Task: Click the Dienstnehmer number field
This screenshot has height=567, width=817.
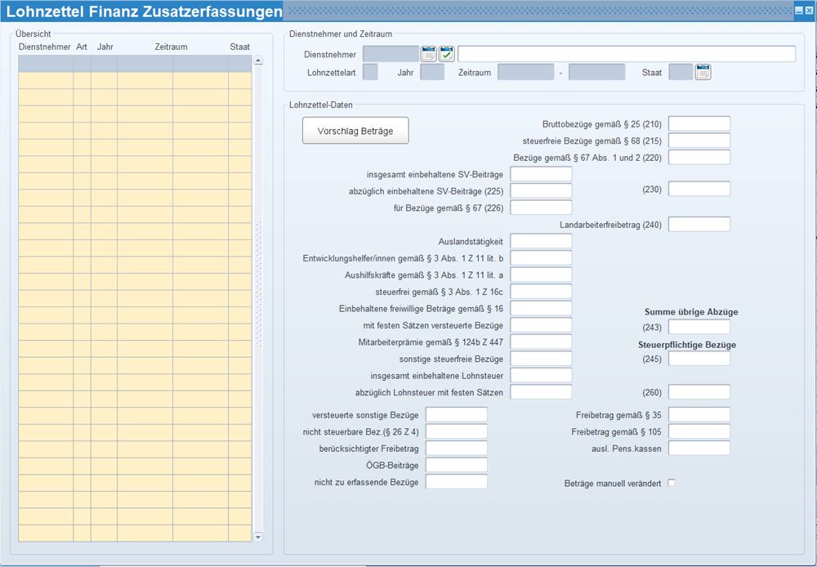Action: pos(391,54)
